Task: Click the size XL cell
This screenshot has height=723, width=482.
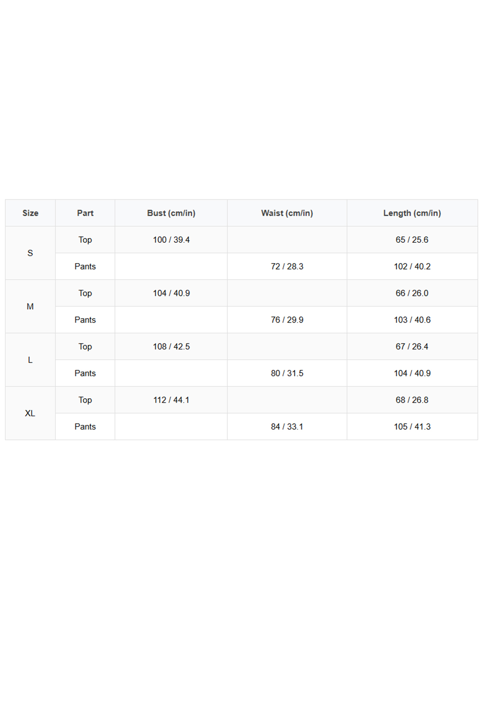Action: point(30,413)
